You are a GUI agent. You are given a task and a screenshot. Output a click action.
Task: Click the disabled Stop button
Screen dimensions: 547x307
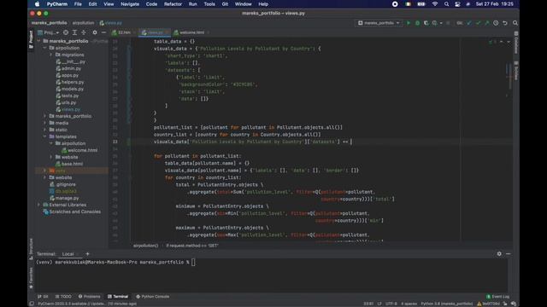448,23
